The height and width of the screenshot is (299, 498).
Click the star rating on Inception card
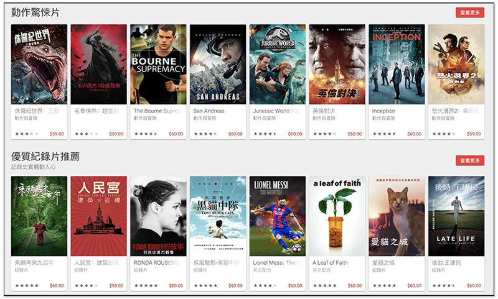[384, 134]
